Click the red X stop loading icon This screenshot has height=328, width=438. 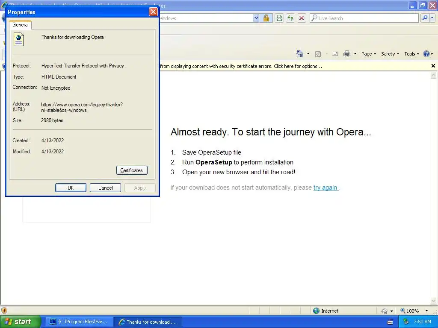302,18
